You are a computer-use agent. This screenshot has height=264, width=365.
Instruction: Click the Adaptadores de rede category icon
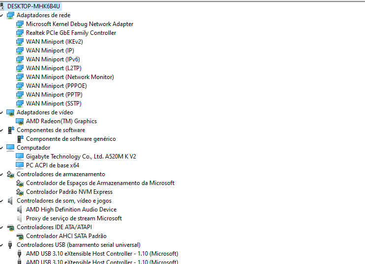pyautogui.click(x=10, y=15)
